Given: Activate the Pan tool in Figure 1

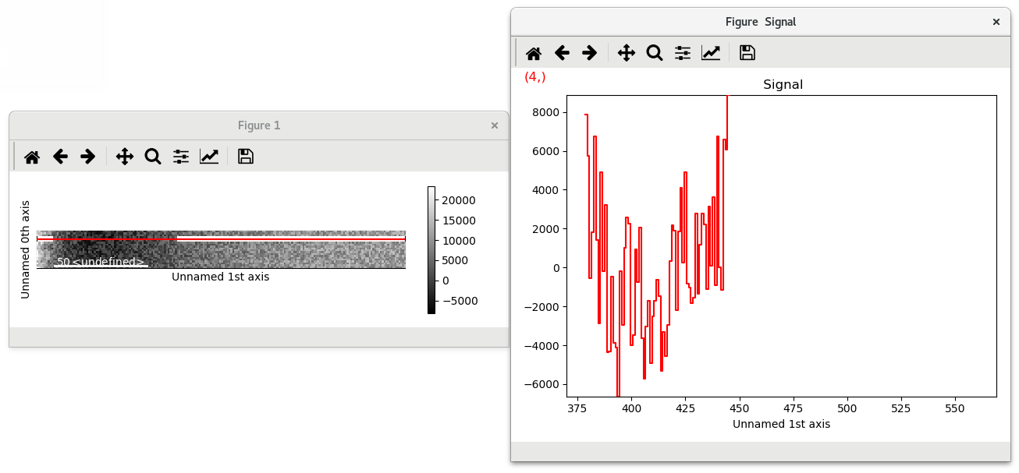Looking at the screenshot, I should tap(124, 157).
